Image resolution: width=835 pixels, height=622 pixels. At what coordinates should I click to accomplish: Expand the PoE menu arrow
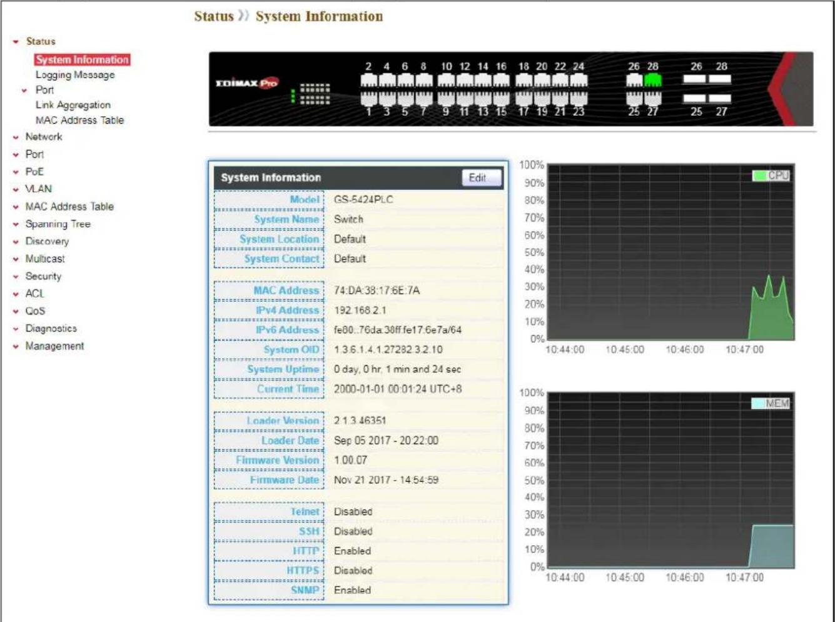[x=16, y=172]
